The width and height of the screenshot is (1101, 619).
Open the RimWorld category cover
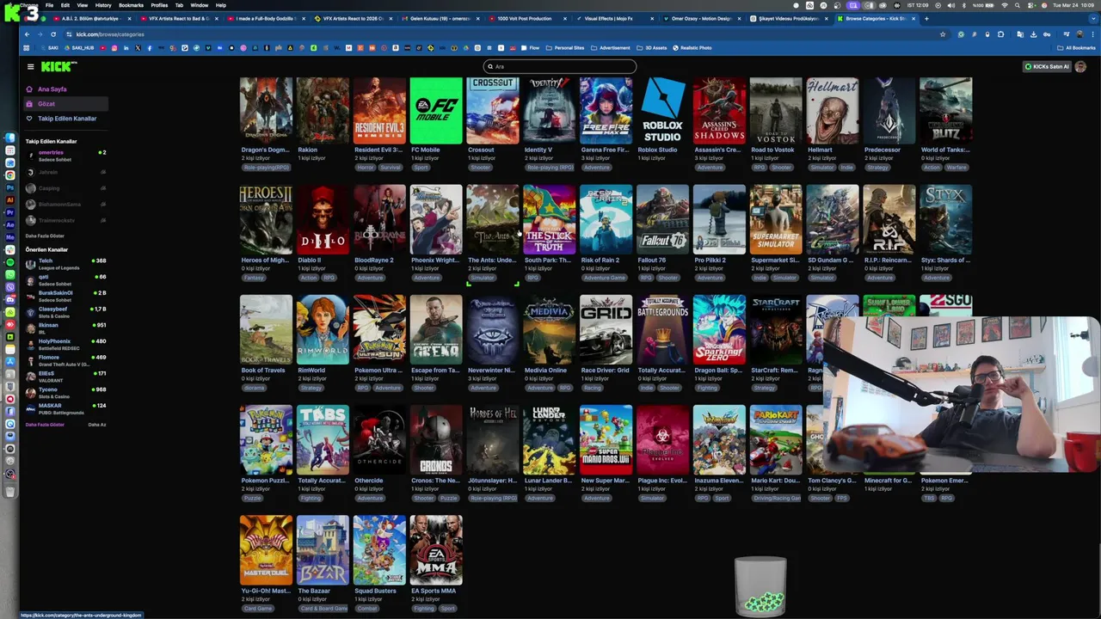(323, 330)
